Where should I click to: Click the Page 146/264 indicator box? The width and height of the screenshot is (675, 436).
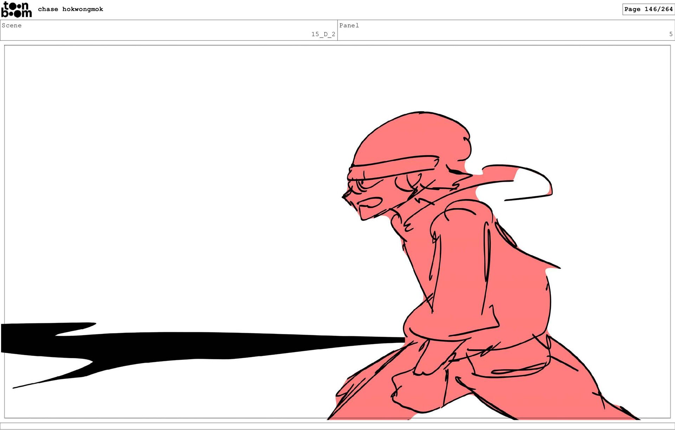click(x=648, y=9)
